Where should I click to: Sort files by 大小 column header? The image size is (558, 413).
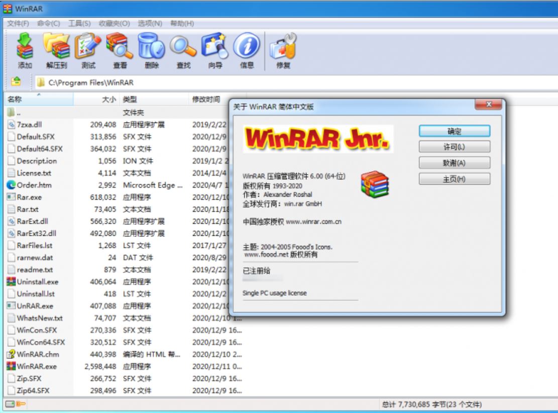96,99
